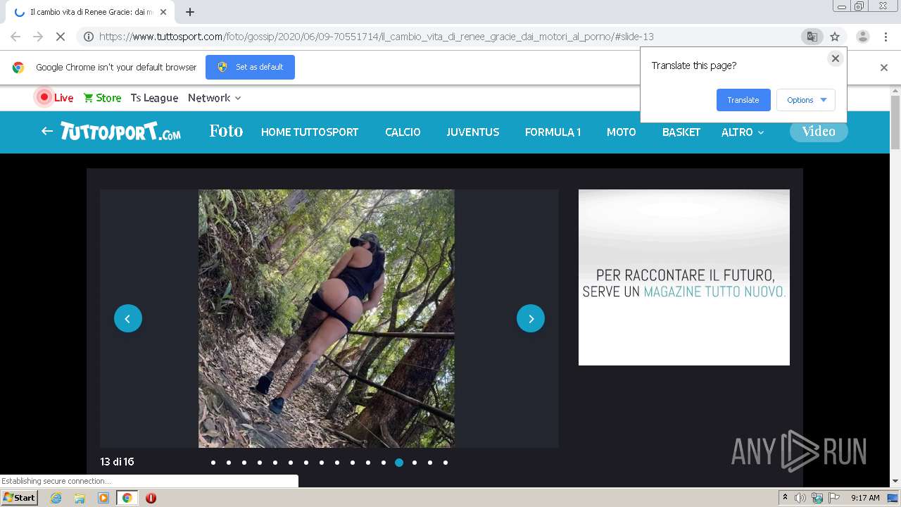Select the active thirteenth slide dot
The height and width of the screenshot is (507, 901).
399,463
